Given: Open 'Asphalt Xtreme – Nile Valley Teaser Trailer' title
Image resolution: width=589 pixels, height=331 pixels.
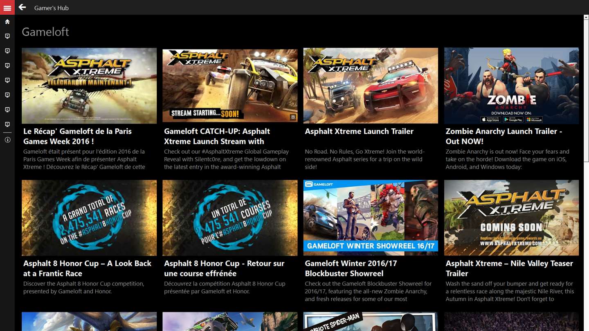Looking at the screenshot, I should tap(509, 268).
